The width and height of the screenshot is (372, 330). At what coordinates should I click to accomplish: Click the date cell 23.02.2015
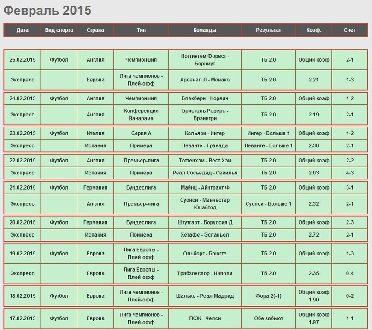pos(22,133)
